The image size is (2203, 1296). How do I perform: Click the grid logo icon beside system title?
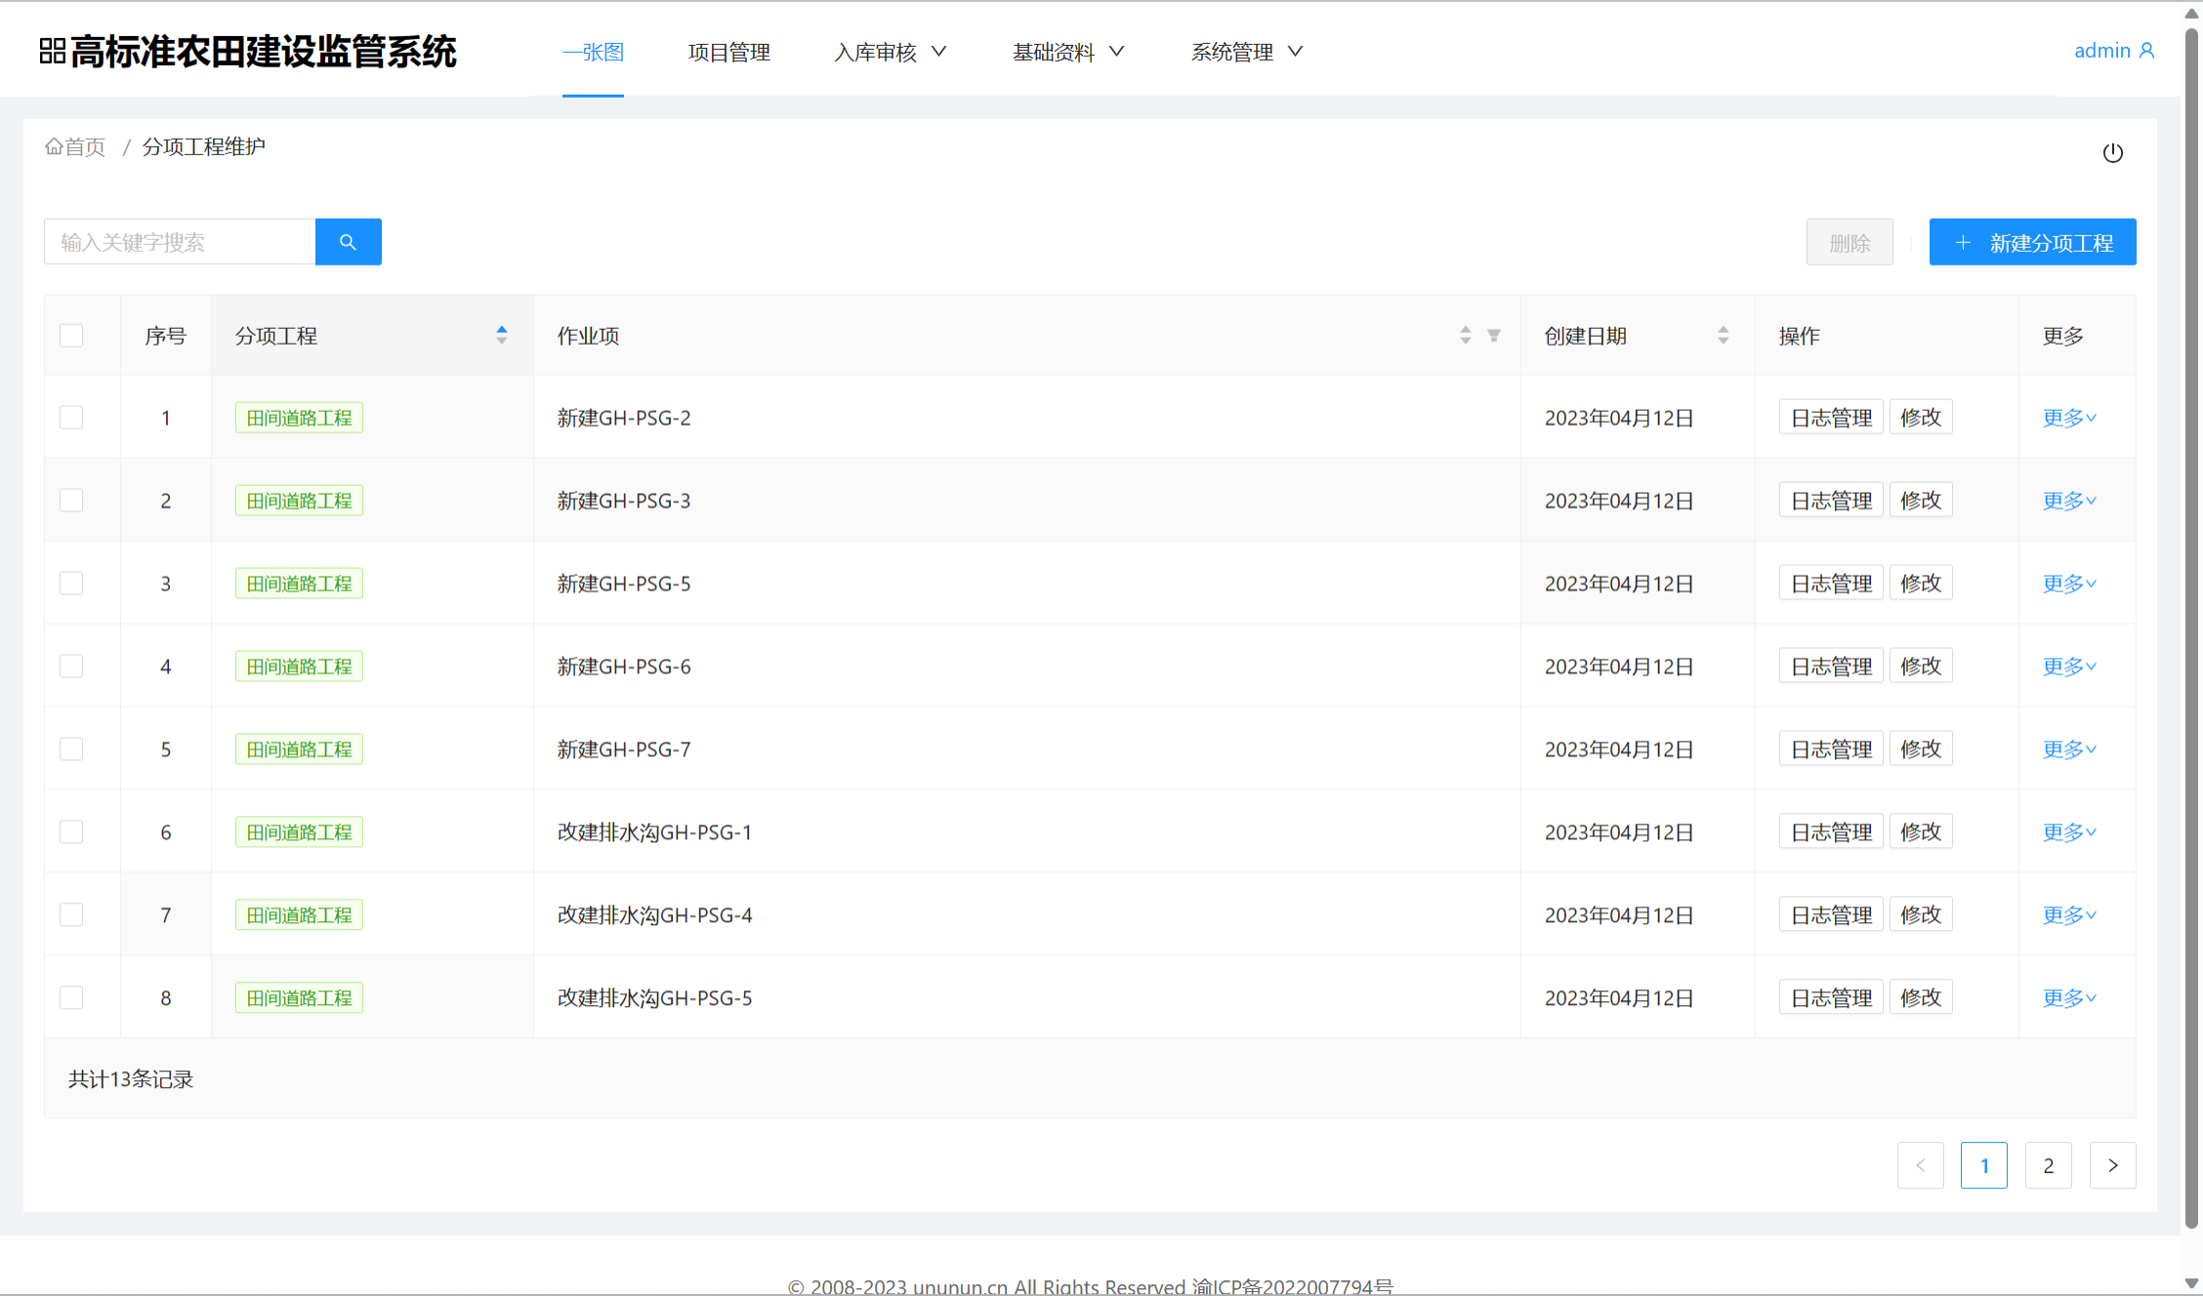53,51
